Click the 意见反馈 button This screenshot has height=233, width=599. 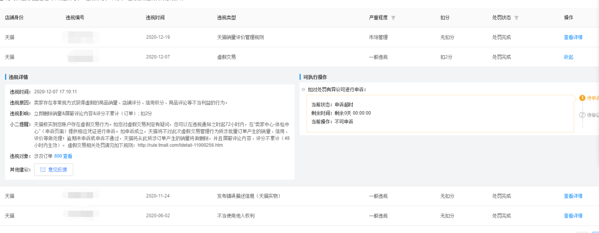click(x=53, y=169)
